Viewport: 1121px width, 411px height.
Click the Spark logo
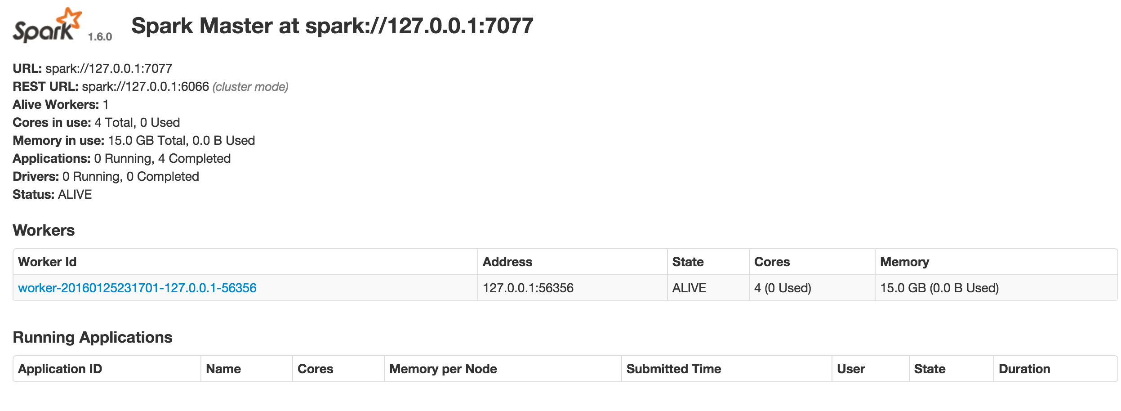click(x=47, y=26)
